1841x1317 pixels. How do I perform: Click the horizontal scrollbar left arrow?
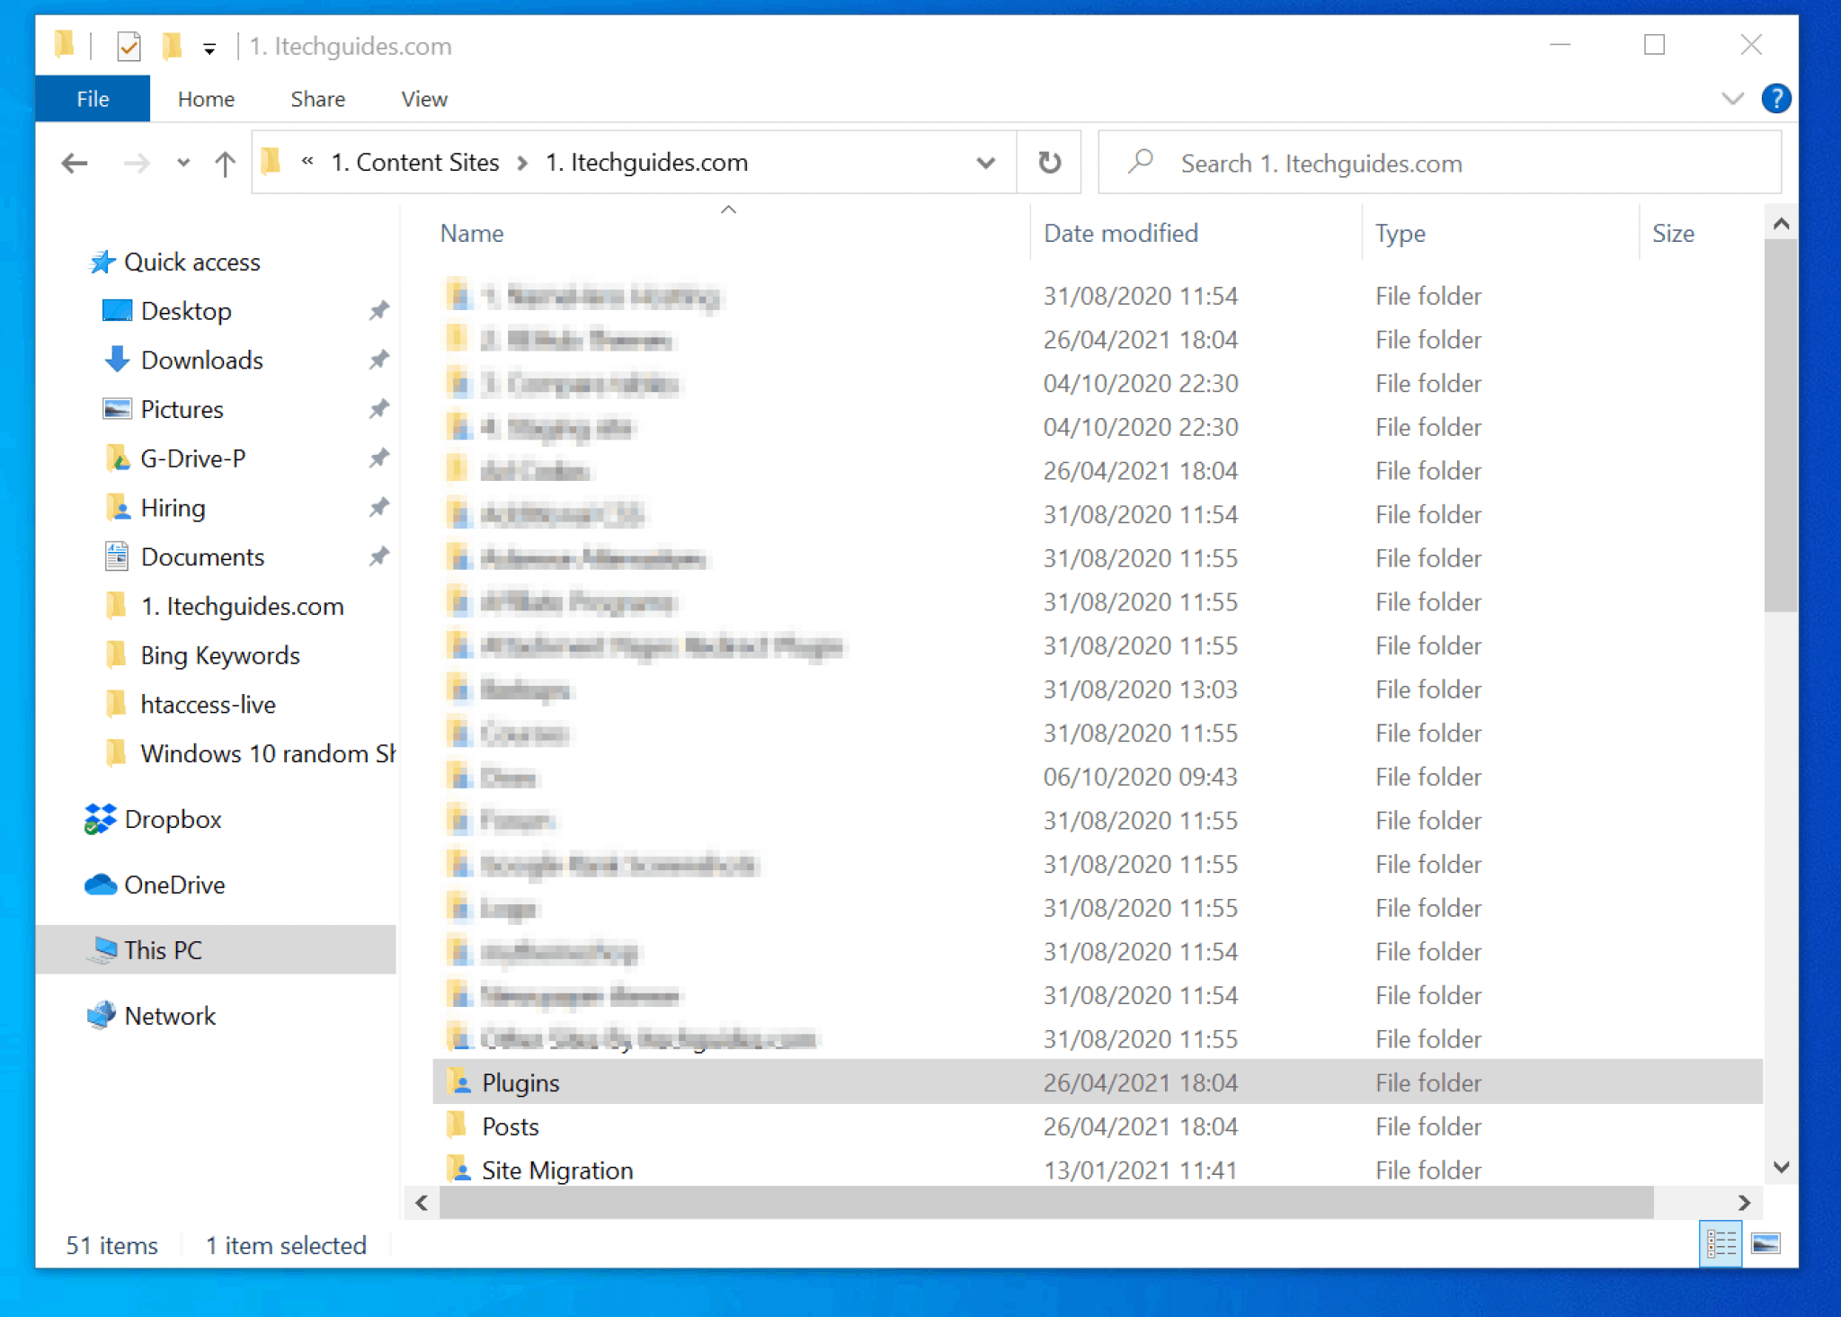(x=422, y=1203)
